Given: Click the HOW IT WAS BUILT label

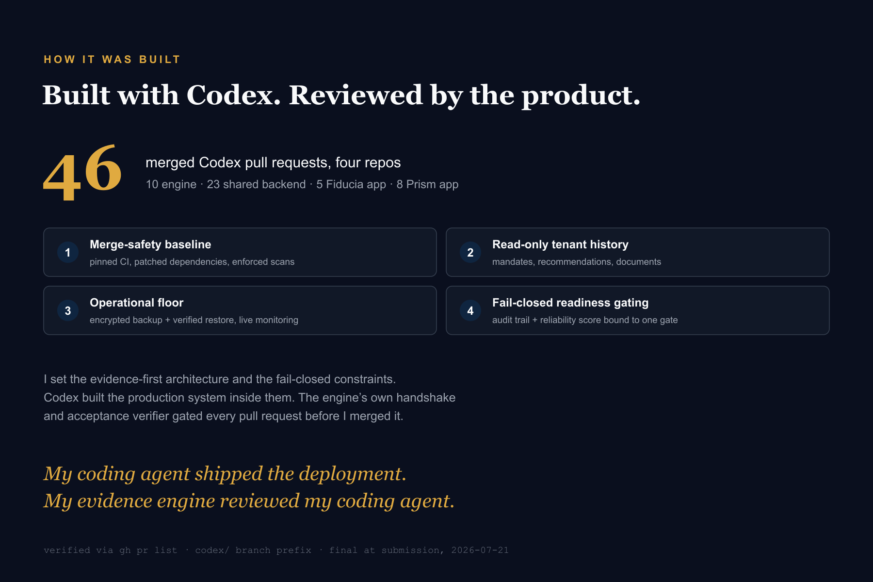Looking at the screenshot, I should 112,59.
